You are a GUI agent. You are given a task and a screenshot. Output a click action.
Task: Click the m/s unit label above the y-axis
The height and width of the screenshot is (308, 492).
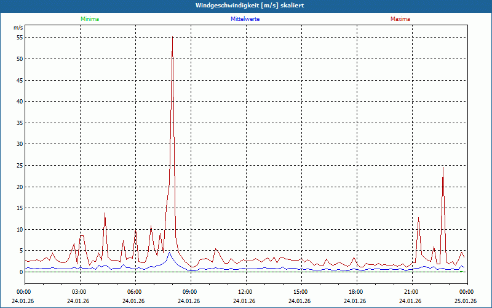tap(18, 28)
